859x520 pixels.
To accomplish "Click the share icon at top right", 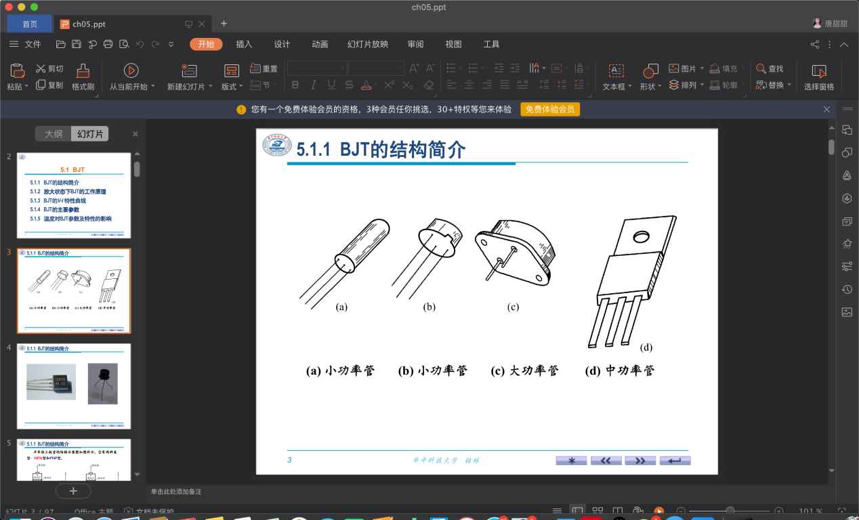I will [814, 44].
